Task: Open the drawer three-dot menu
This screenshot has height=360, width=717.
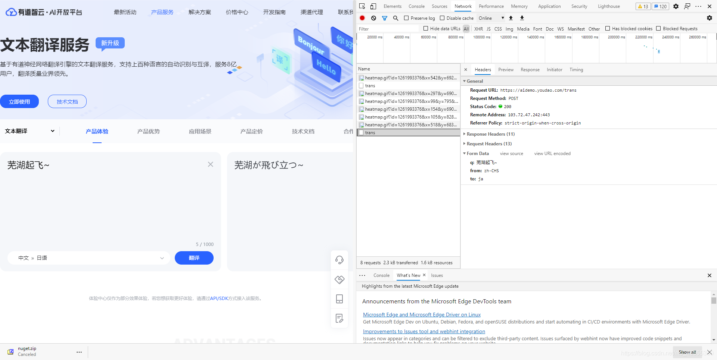Action: point(362,275)
